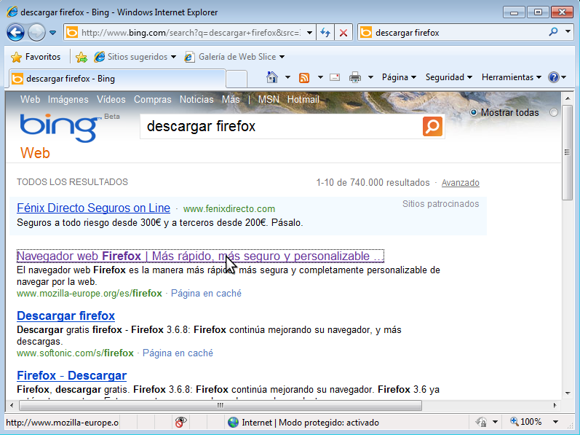Open the Descargar firefox result link
The width and height of the screenshot is (580, 435).
[65, 316]
